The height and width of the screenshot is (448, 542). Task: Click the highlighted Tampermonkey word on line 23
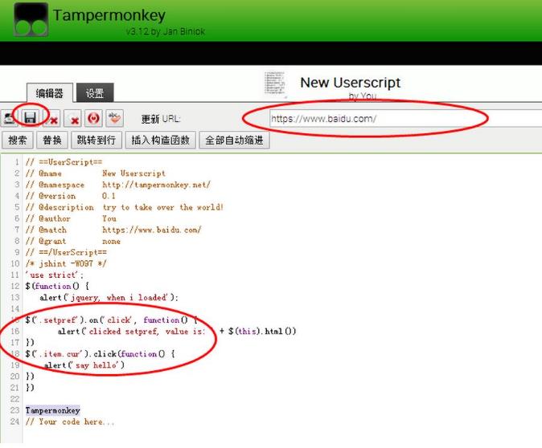[52, 410]
